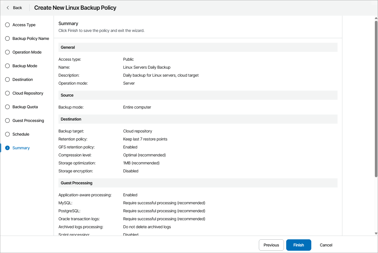Open the Backup Quota step label
The width and height of the screenshot is (378, 253).
pyautogui.click(x=25, y=107)
